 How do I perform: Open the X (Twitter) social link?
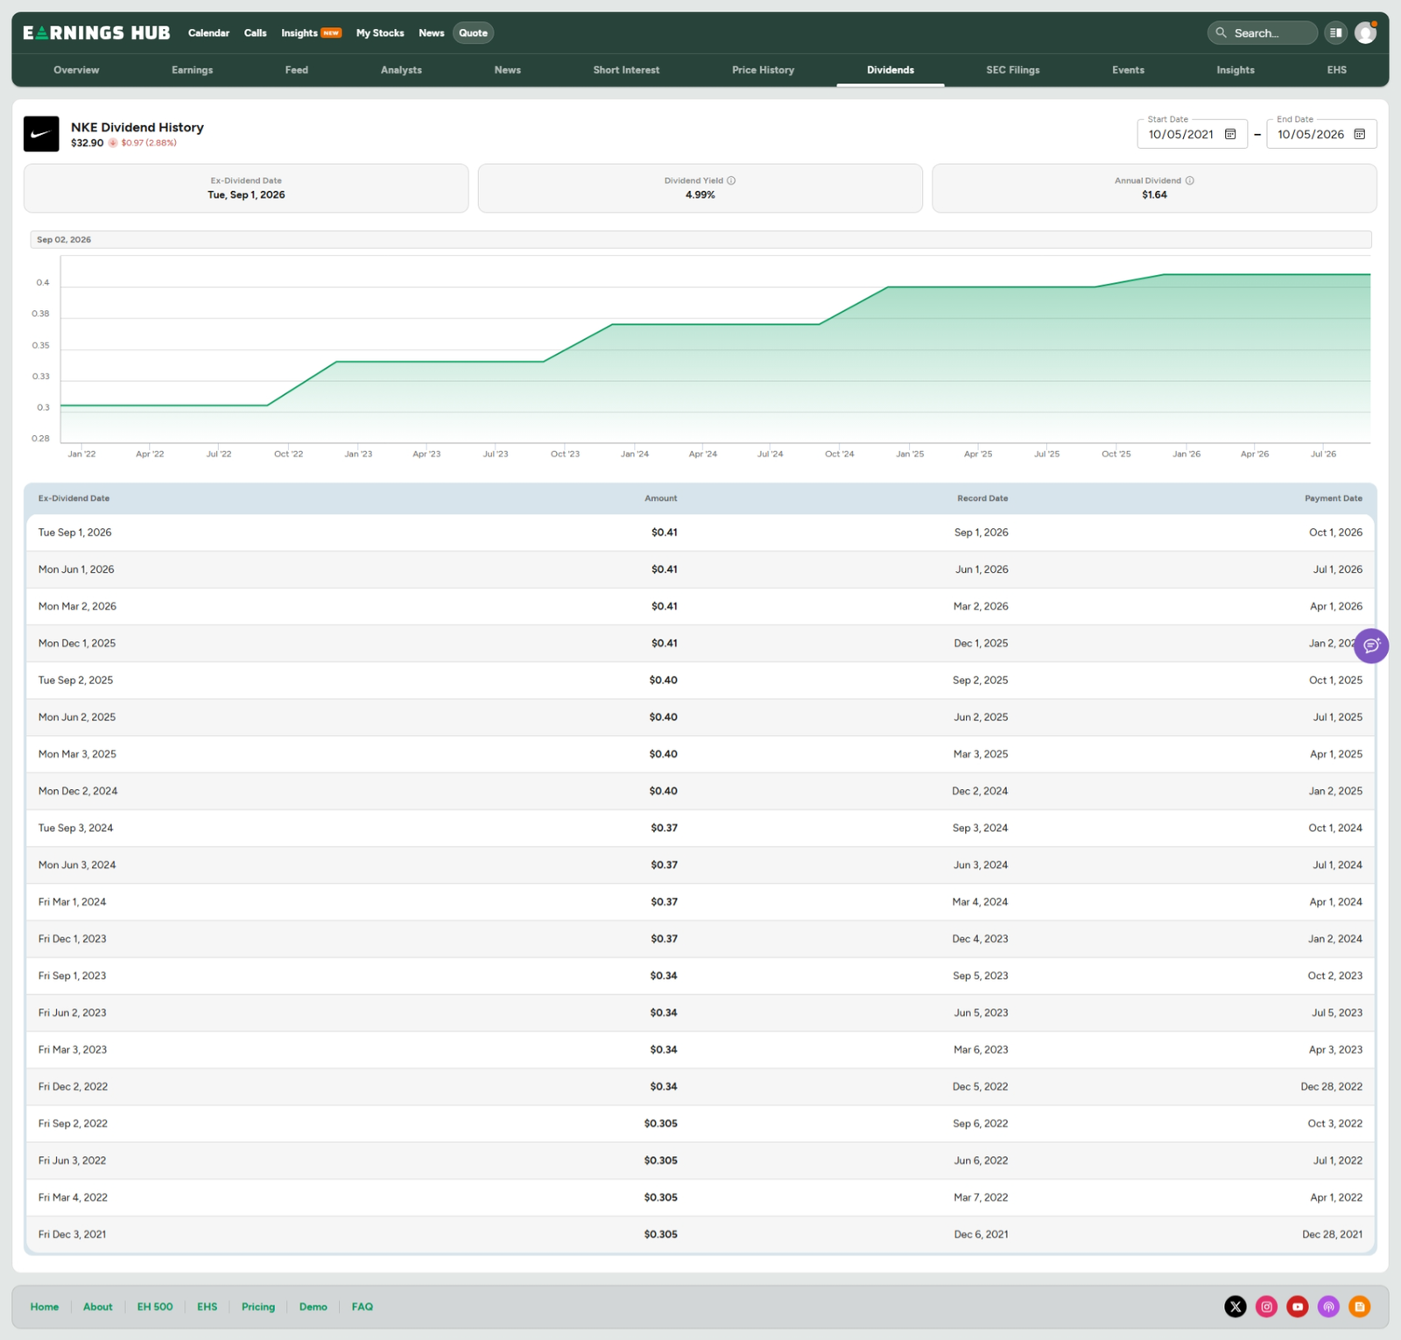[x=1236, y=1307]
